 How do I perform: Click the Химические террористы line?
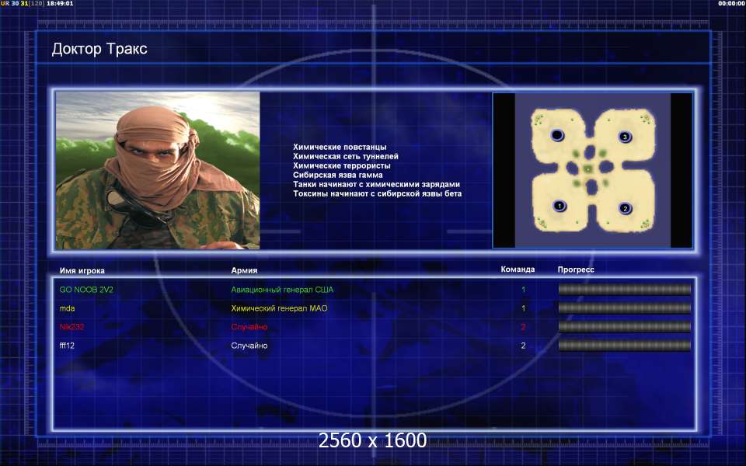click(342, 165)
